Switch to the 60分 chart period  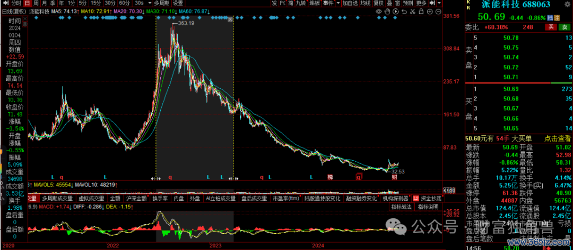[x=124, y=3]
